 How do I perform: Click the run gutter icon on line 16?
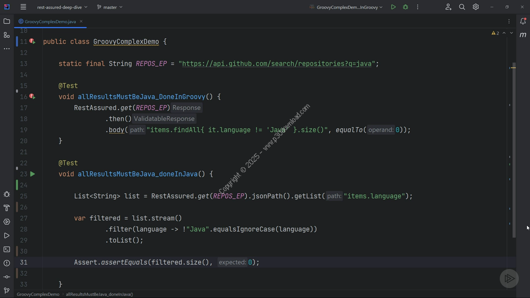point(32,96)
